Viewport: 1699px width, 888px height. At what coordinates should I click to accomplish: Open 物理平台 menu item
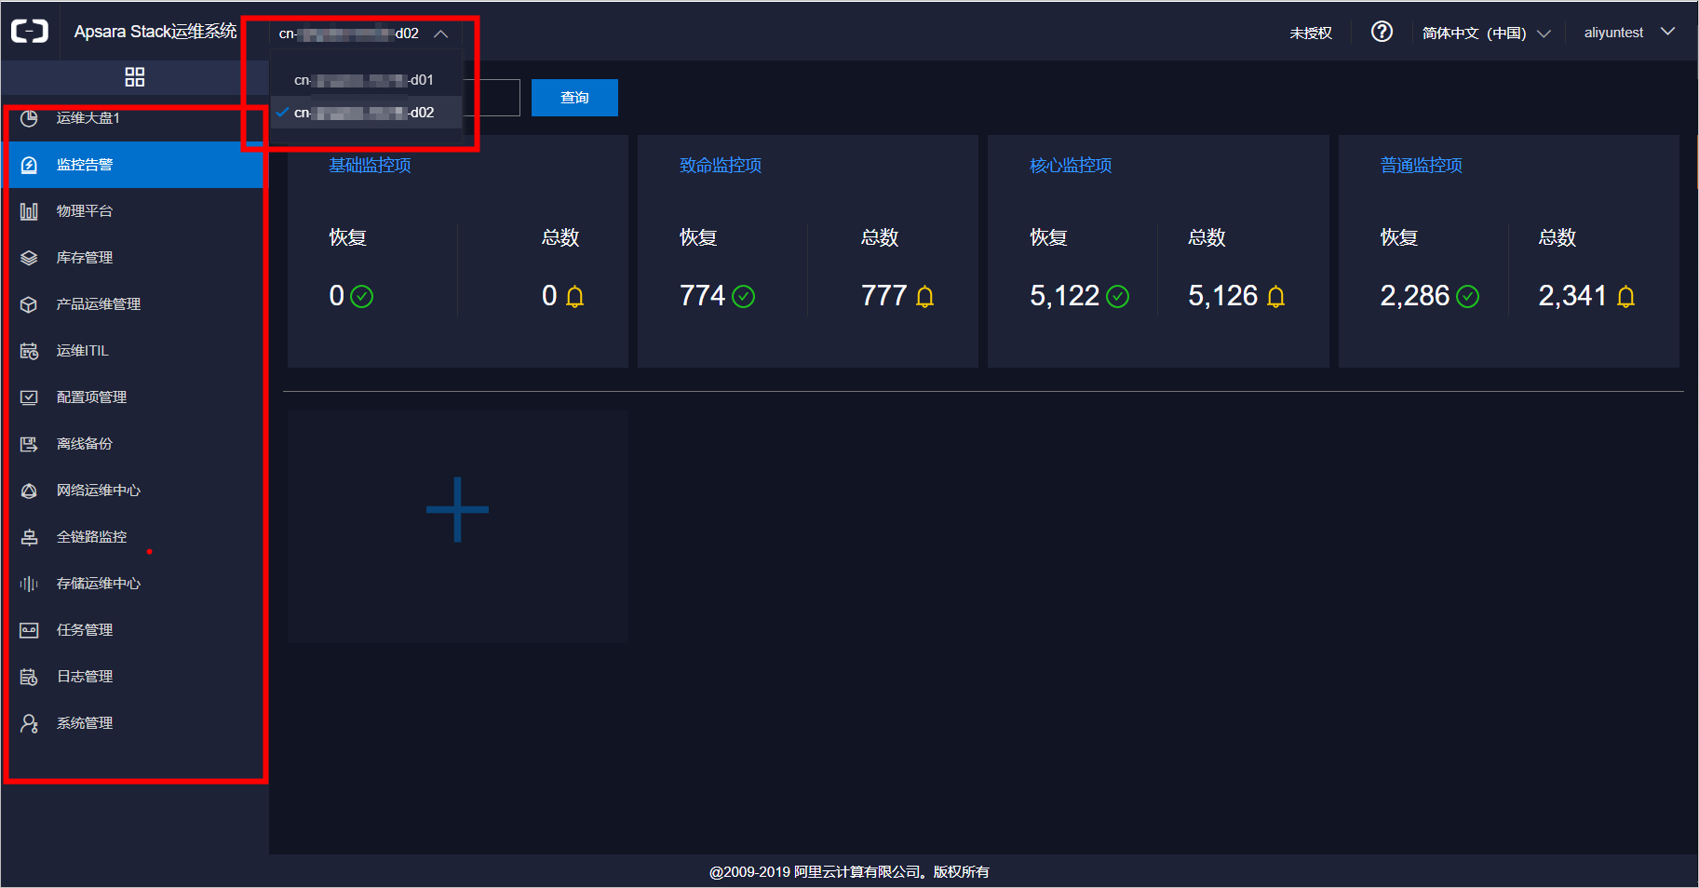tap(135, 211)
